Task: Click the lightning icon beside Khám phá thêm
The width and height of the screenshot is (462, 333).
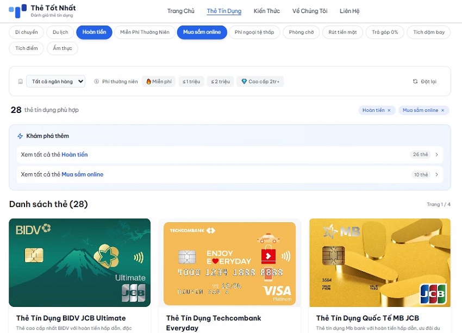Action: coord(21,136)
